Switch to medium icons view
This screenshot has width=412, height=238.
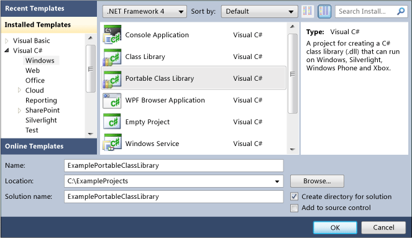(324, 11)
